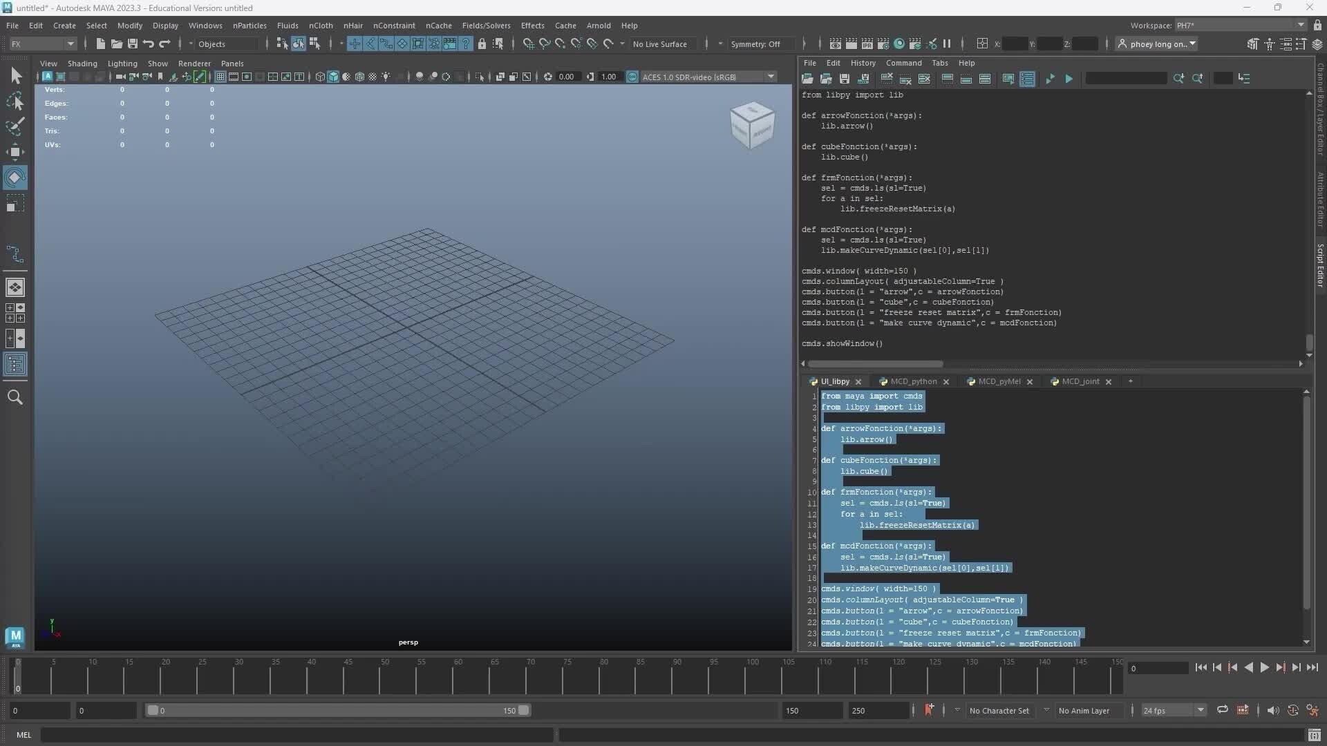Screen dimensions: 1327x746
Task: Open the ACES 1.0 SDR-video color space dropdown
Action: pos(770,77)
